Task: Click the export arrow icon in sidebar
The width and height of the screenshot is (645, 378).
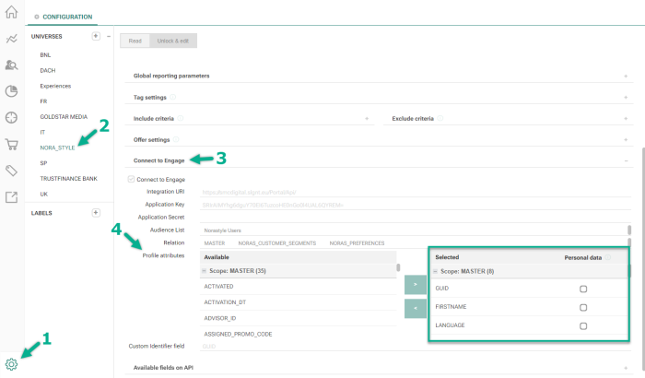Action: coord(12,196)
